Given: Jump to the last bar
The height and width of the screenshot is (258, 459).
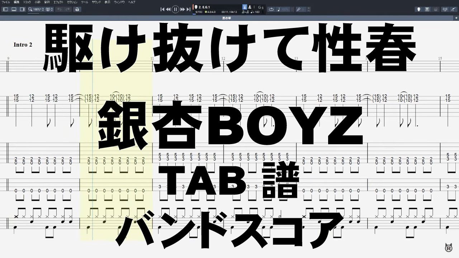Looking at the screenshot, I should coord(188,9).
